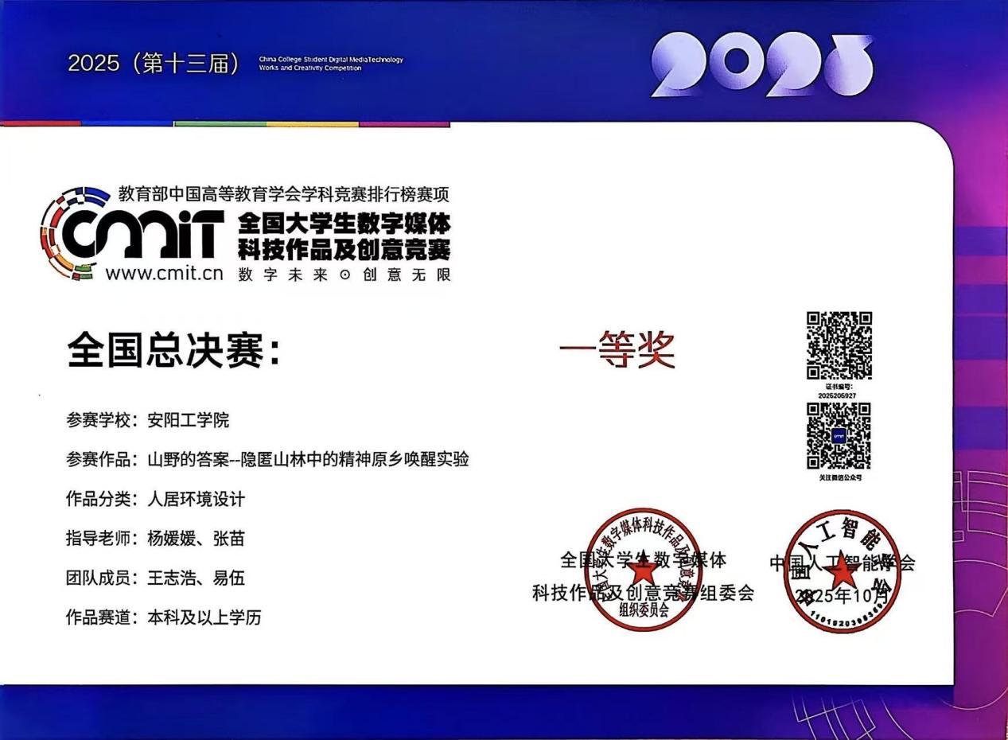Click the 一等奖 award text

pyautogui.click(x=617, y=350)
